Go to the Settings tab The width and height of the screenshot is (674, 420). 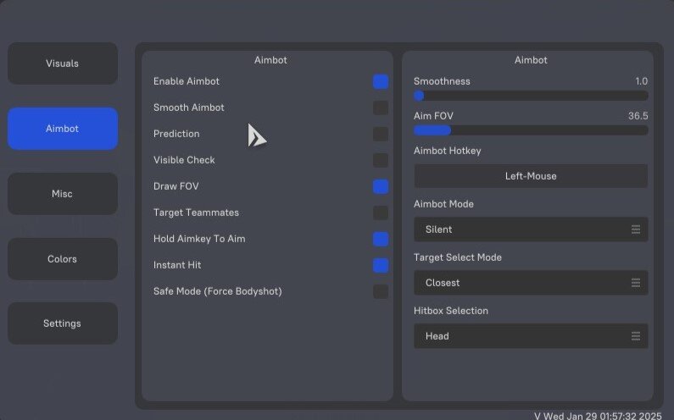pos(63,323)
